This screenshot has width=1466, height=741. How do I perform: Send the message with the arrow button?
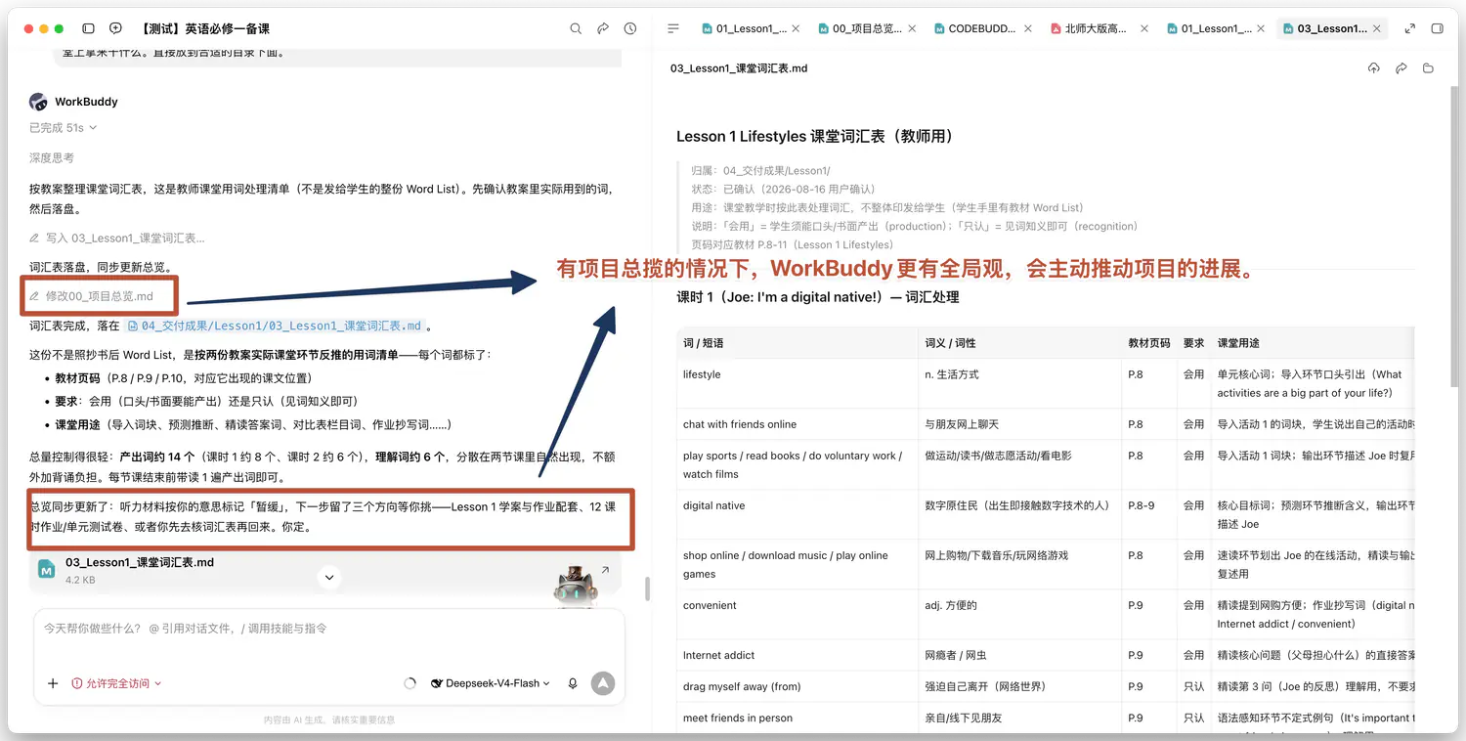(603, 683)
